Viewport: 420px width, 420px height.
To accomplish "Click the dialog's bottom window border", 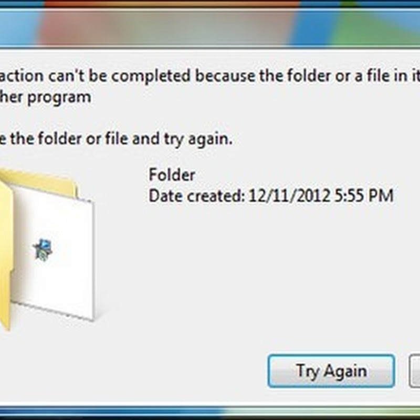I will 210,412.
